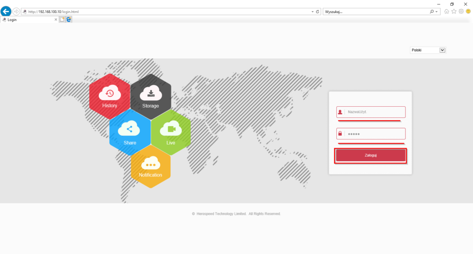Open browser home page icon

pos(447,12)
